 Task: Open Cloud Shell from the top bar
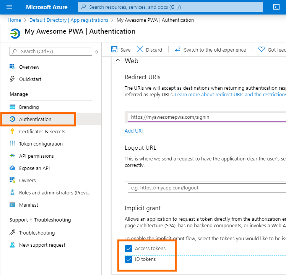tap(276, 7)
